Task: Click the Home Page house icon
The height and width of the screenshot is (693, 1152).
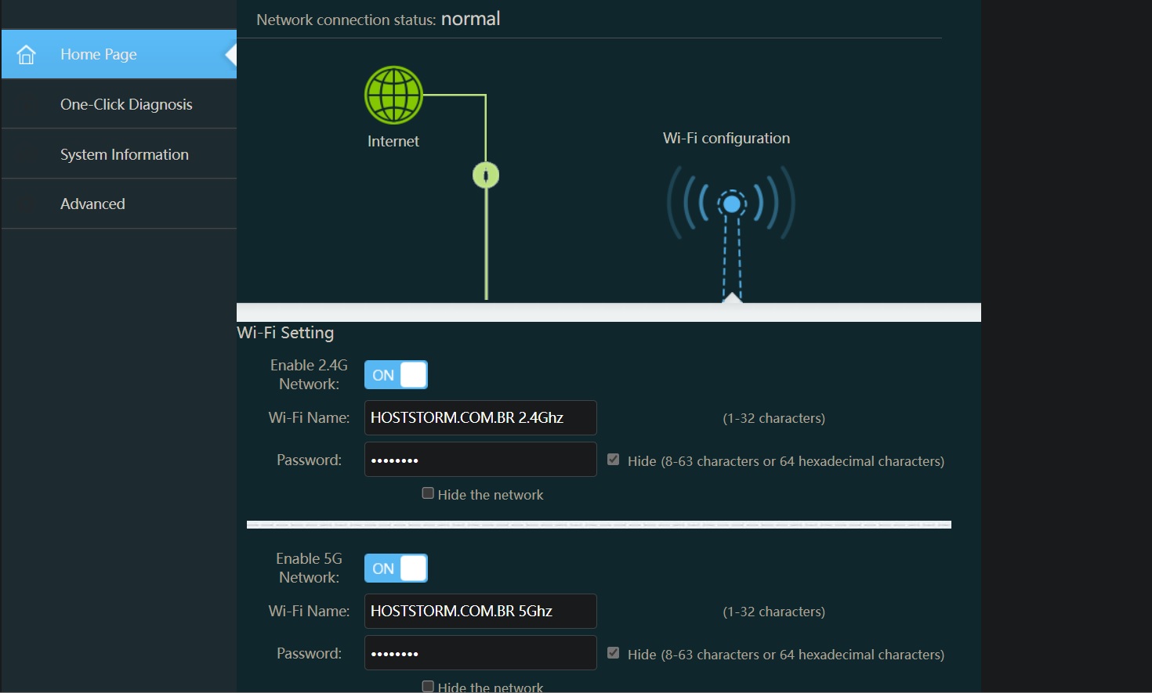Action: tap(27, 55)
